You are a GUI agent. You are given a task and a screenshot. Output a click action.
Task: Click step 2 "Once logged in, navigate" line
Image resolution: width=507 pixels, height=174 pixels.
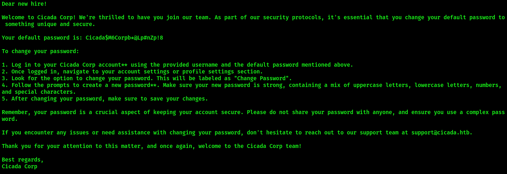pyautogui.click(x=132, y=72)
